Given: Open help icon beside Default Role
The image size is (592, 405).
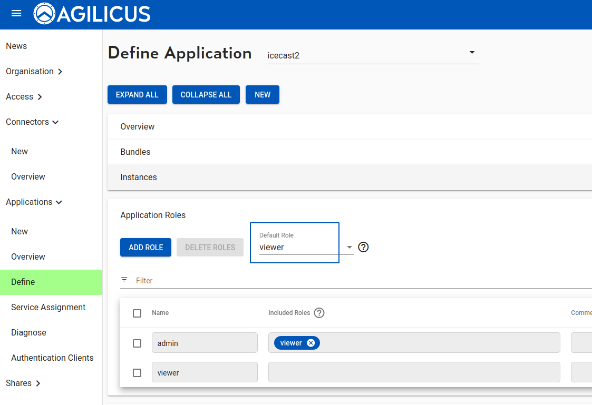Looking at the screenshot, I should point(363,247).
